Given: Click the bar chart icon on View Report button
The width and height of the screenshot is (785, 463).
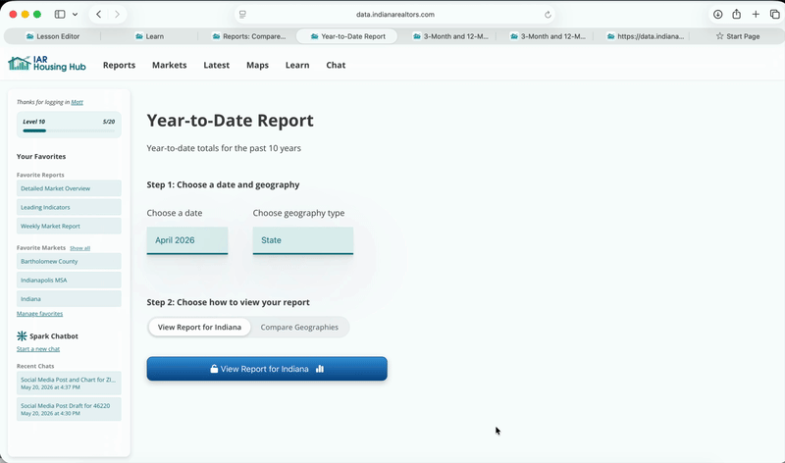Looking at the screenshot, I should click(x=320, y=369).
